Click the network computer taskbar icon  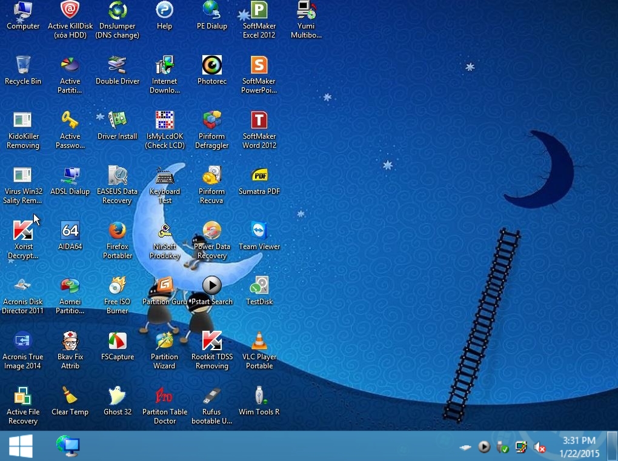coord(68,446)
